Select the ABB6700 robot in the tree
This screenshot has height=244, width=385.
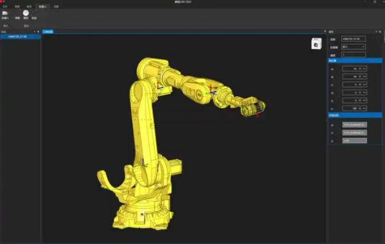[x=17, y=36]
